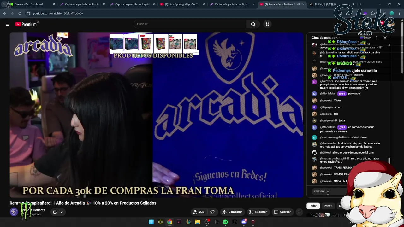The height and width of the screenshot is (227, 404).
Task: View site information icon in address bar
Action: [29, 13]
